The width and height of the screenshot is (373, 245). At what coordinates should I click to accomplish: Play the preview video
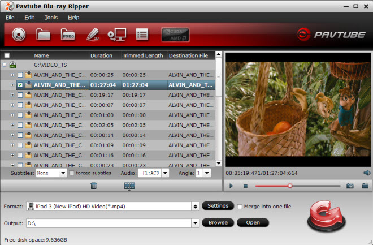[231, 186]
